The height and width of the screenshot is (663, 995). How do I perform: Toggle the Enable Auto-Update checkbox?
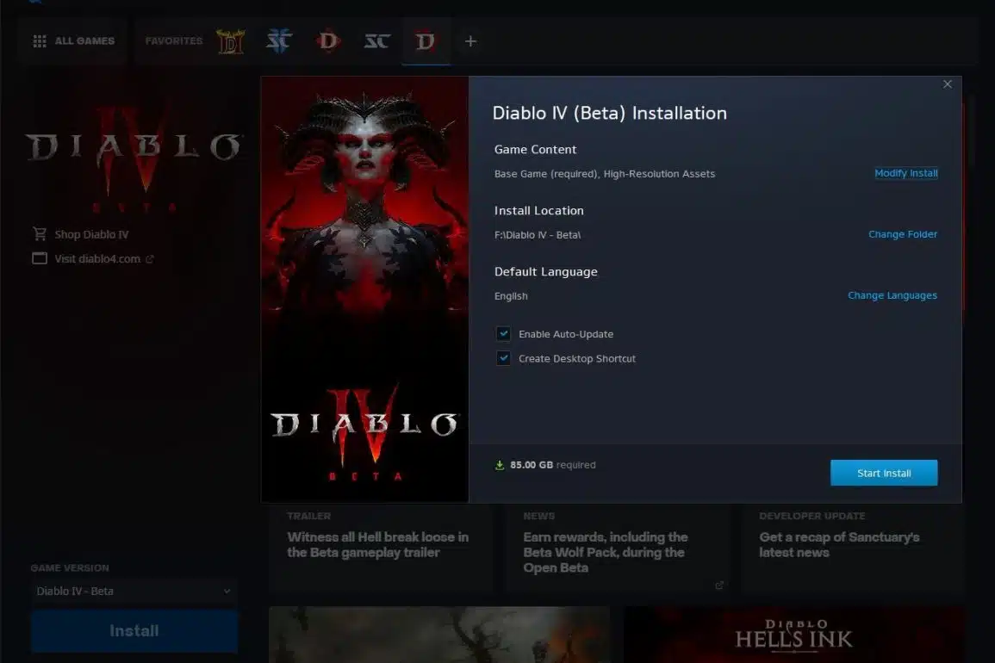coord(503,334)
